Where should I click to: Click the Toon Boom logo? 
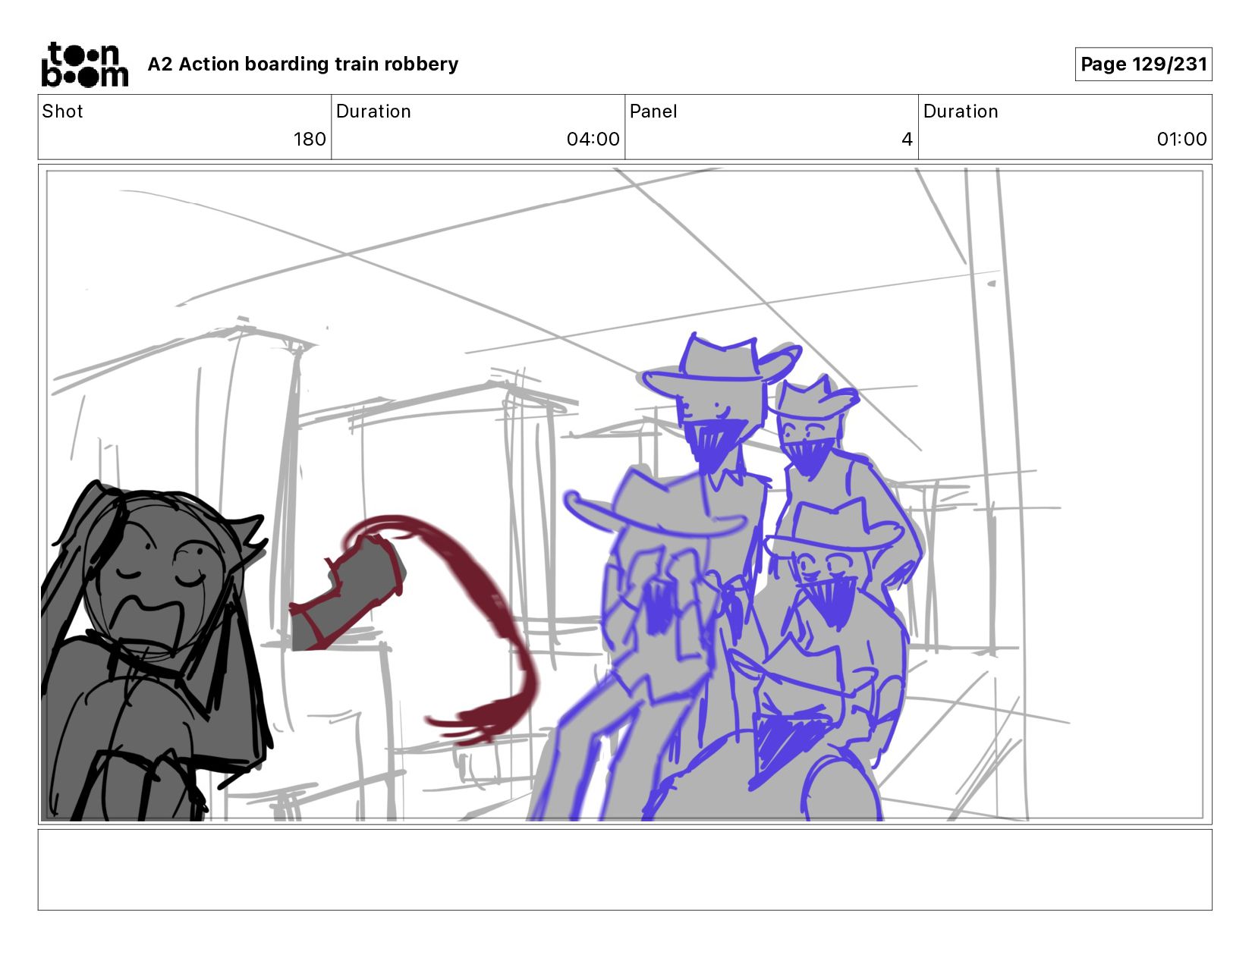point(84,64)
